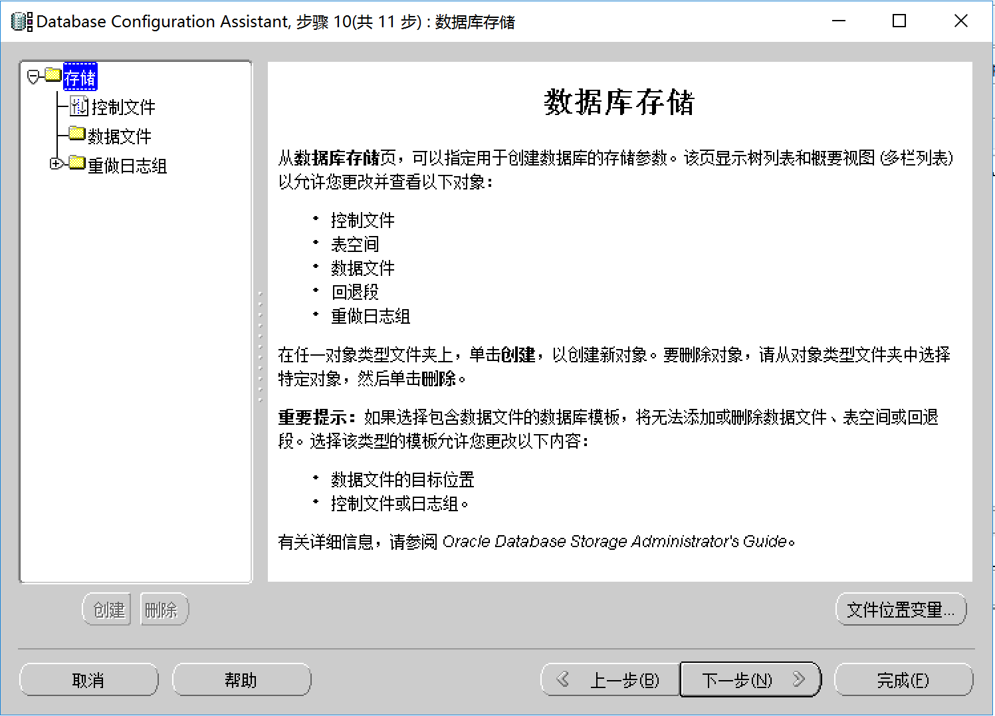Expand the 重做日志组 tree node
The height and width of the screenshot is (716, 995).
click(x=56, y=164)
